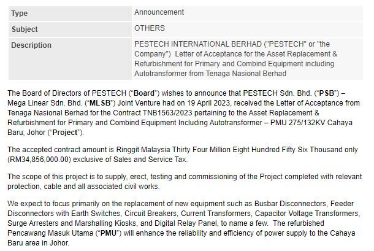Click the amount RM34,856,000.00
The width and height of the screenshot is (374, 251).
(x=39, y=160)
